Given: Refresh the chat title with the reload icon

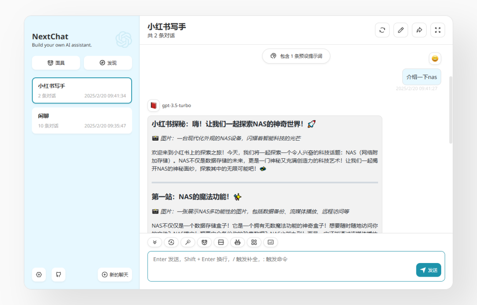Looking at the screenshot, I should tap(382, 30).
